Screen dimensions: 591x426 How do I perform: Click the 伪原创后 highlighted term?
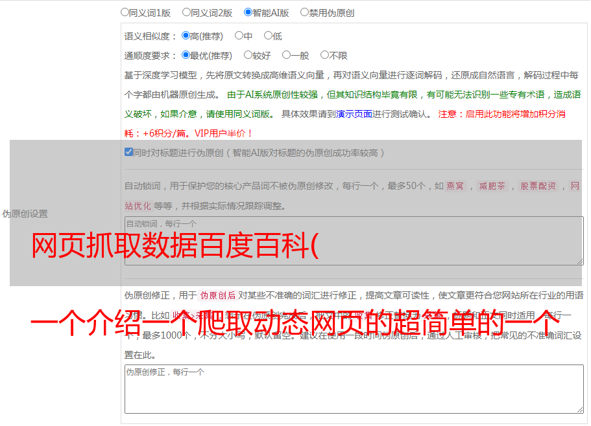pyautogui.click(x=218, y=295)
